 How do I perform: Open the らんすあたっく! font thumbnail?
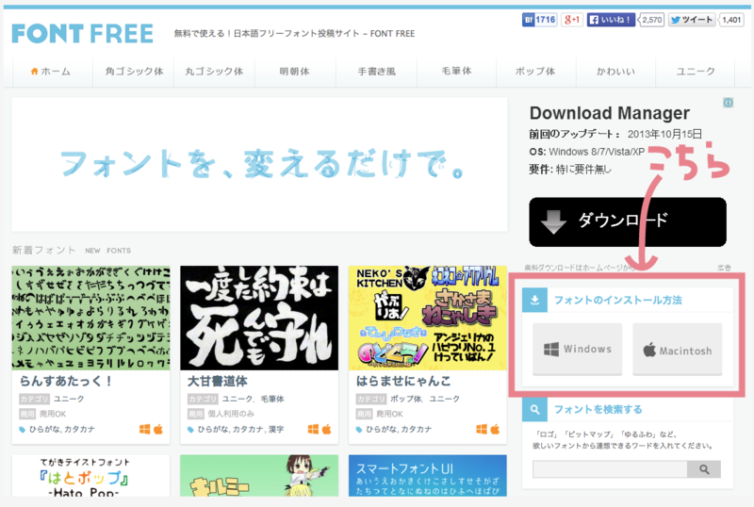tap(90, 318)
